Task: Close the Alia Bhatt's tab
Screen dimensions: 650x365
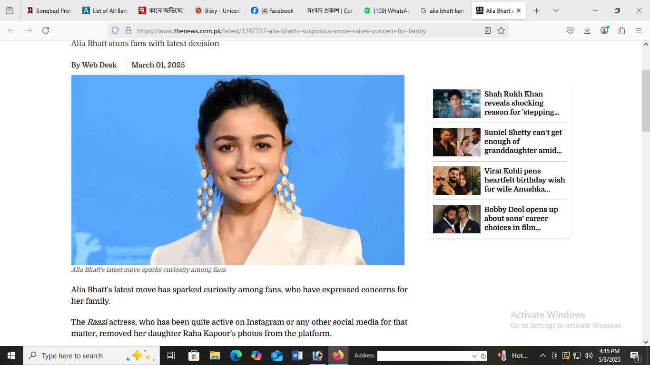Action: click(x=519, y=10)
